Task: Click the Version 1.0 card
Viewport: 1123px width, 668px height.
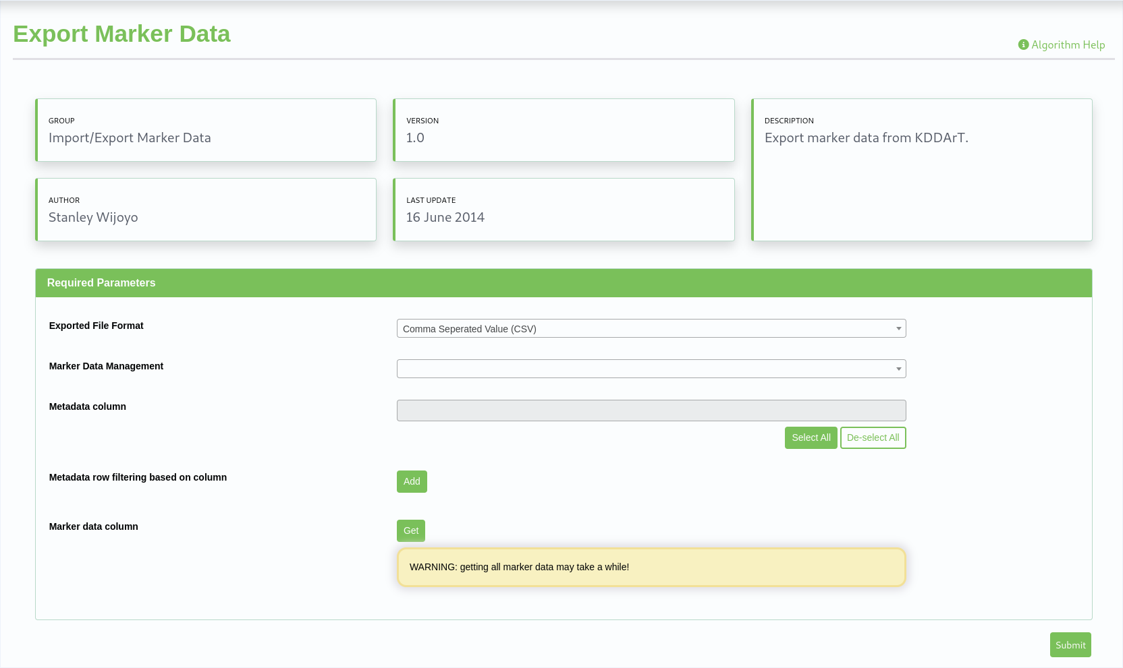Action: (x=563, y=130)
